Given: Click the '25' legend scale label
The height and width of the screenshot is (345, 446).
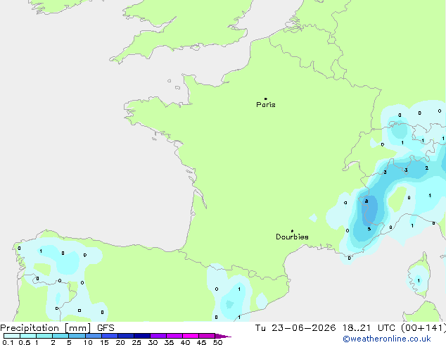Looking at the screenshot, I should 136,342.
